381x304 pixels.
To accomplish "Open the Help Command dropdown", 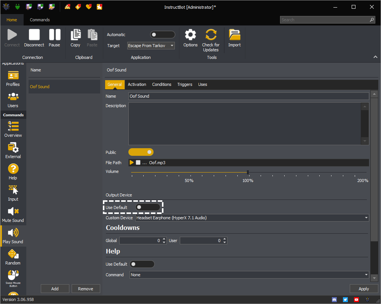I will [249, 275].
